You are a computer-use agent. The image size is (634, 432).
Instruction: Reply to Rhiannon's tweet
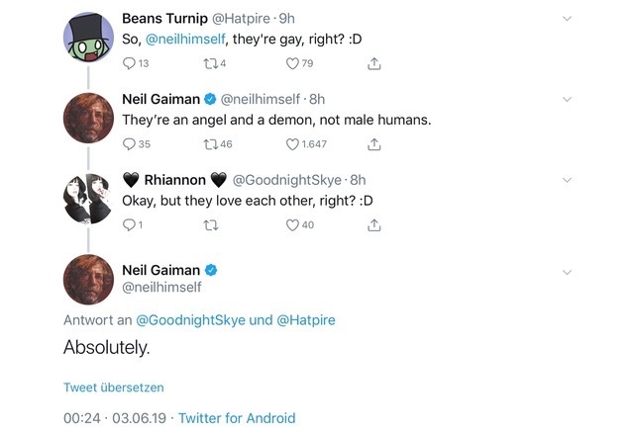[x=128, y=225]
